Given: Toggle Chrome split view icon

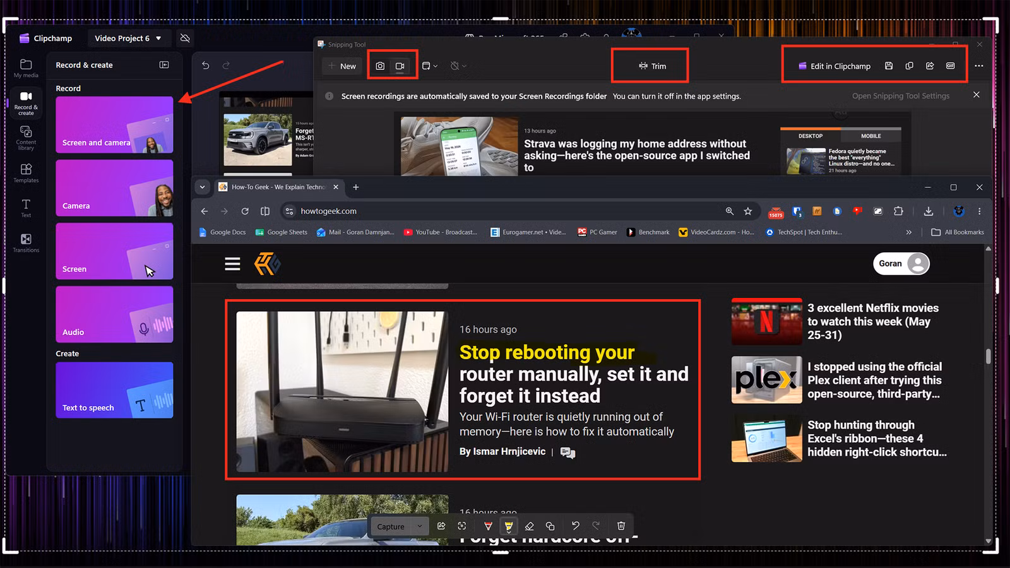Looking at the screenshot, I should coord(265,211).
